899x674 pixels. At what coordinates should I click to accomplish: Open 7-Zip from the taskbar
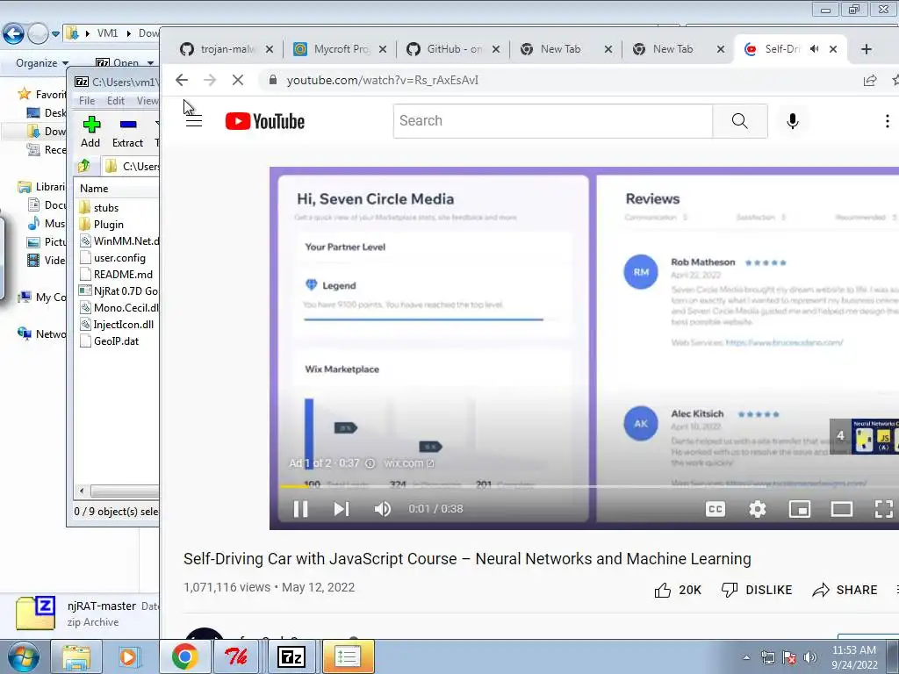click(x=291, y=656)
